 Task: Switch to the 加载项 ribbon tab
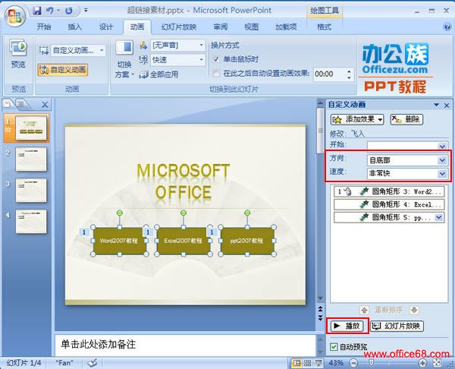tap(286, 27)
